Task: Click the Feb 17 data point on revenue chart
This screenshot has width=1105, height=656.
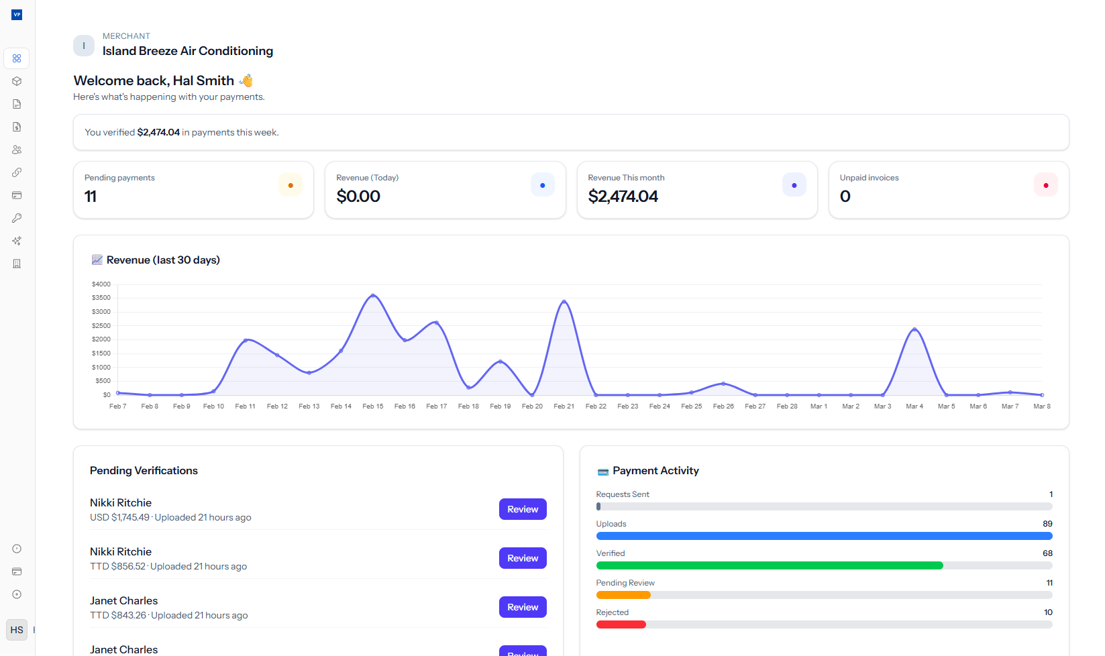Action: [437, 323]
